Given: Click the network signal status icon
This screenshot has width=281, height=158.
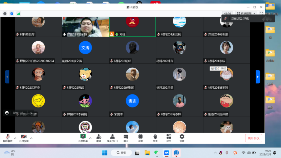Looking at the screenshot, I should coord(19,14).
